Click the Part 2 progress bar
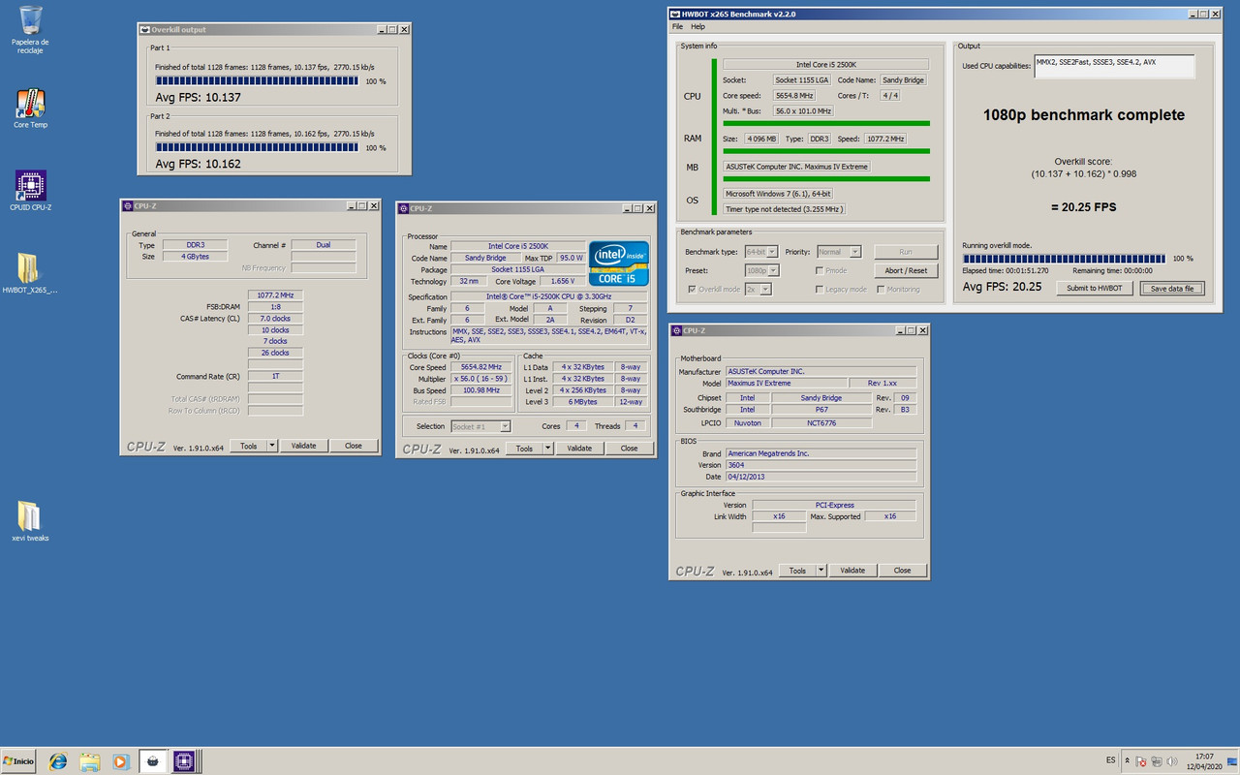 (257, 147)
